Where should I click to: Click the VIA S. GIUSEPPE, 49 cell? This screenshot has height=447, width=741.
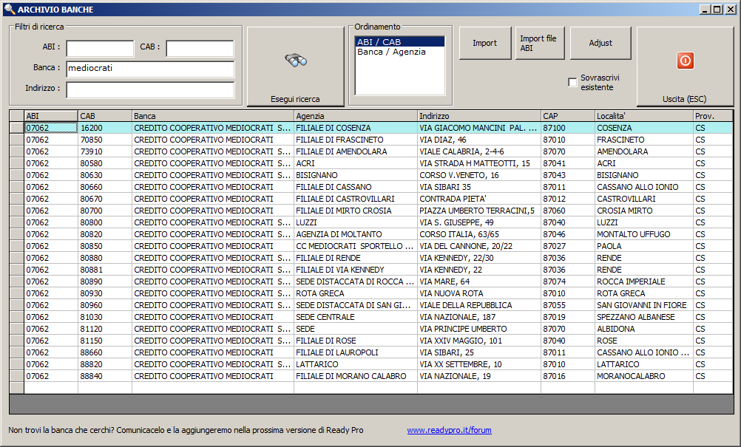479,222
